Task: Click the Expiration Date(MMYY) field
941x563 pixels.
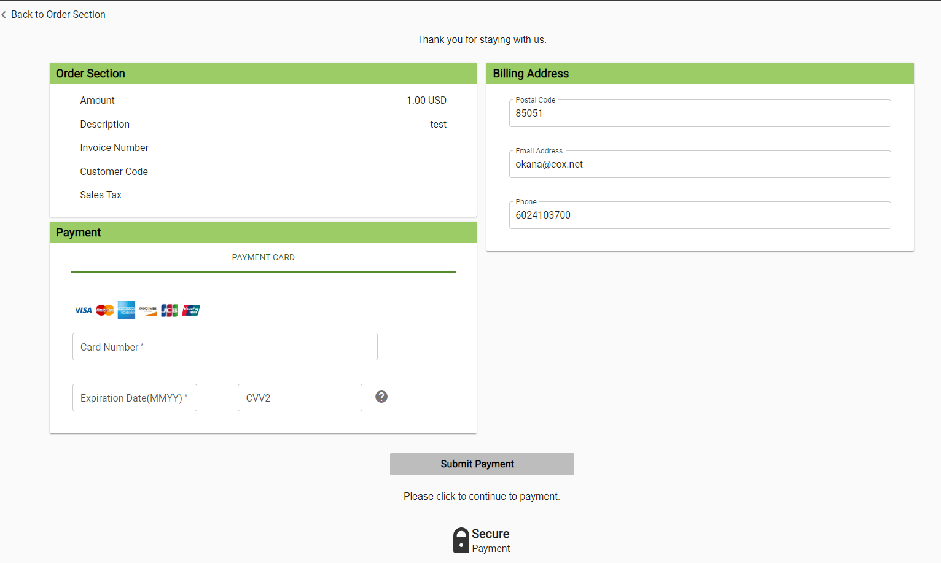Action: (x=135, y=398)
